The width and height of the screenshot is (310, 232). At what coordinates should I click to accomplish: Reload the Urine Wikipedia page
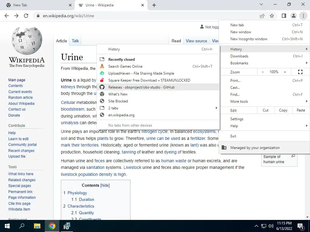pyautogui.click(x=26, y=16)
